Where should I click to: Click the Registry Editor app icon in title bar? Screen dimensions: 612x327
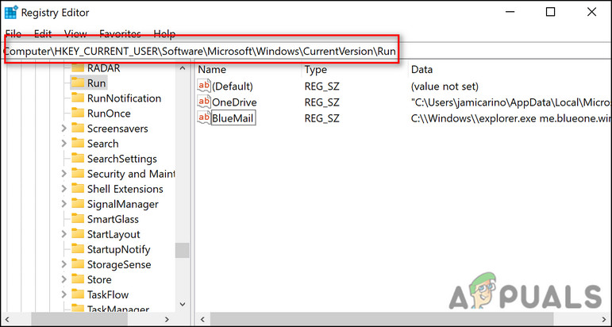pos(10,13)
